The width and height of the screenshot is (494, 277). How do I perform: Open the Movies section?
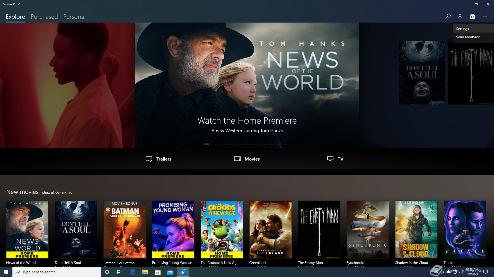(x=247, y=159)
